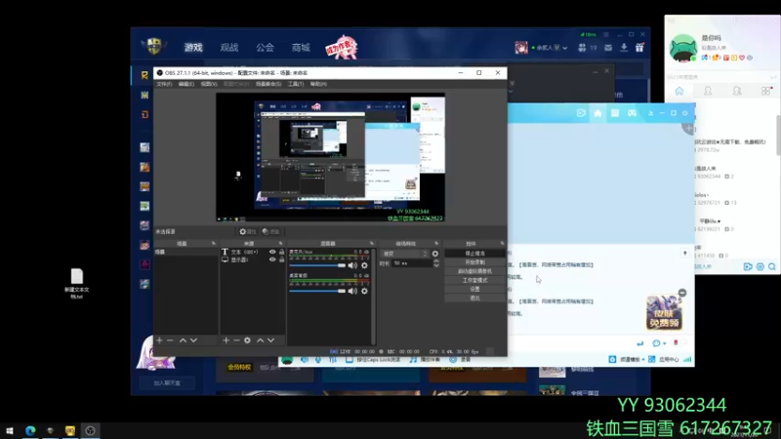Click source Properties button above scenes
The image size is (781, 439).
pyautogui.click(x=248, y=231)
